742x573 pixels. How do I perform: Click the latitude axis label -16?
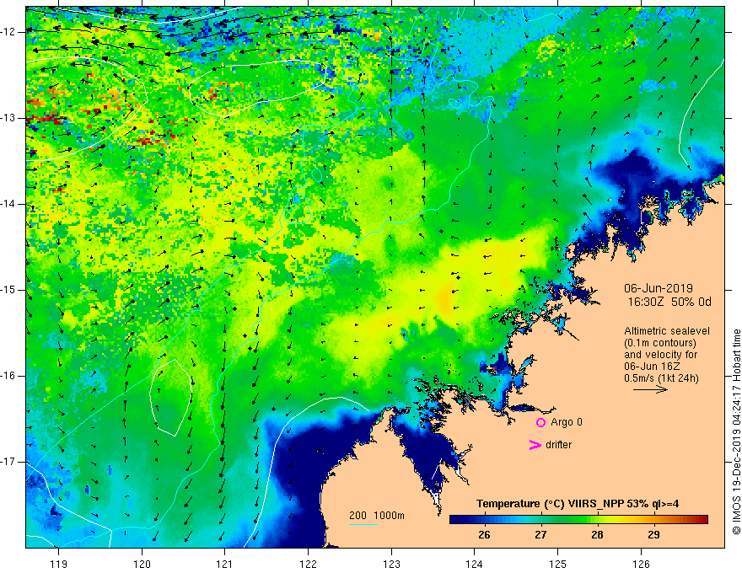pyautogui.click(x=8, y=376)
